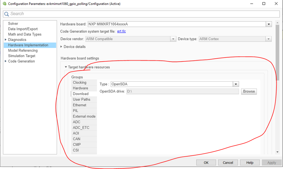Click the Apply button
Image resolution: width=283 pixels, height=169 pixels.
point(272,163)
